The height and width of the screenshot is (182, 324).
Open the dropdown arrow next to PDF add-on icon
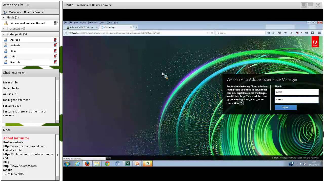[301, 33]
